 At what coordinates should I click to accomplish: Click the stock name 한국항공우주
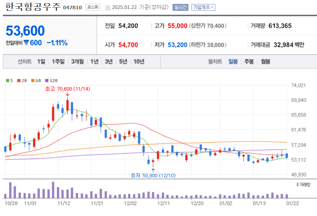(x=33, y=7)
